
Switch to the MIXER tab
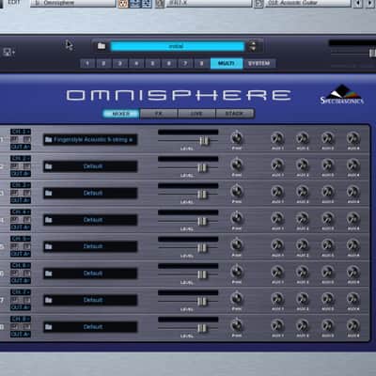click(121, 114)
